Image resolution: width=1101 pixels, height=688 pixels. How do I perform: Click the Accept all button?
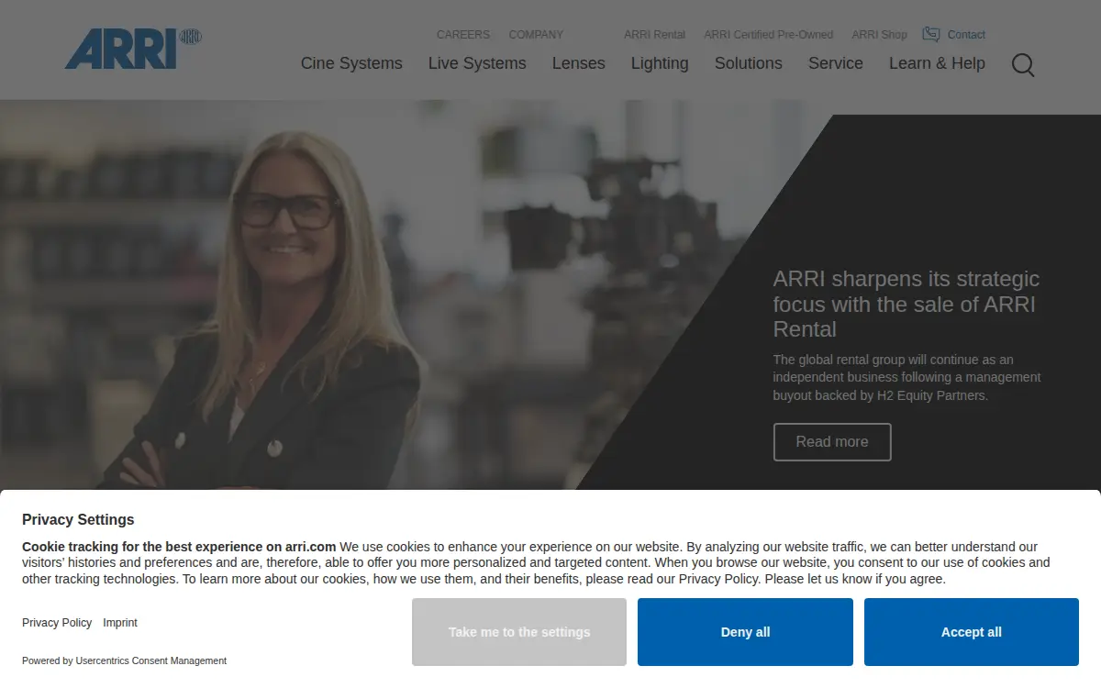tap(972, 632)
